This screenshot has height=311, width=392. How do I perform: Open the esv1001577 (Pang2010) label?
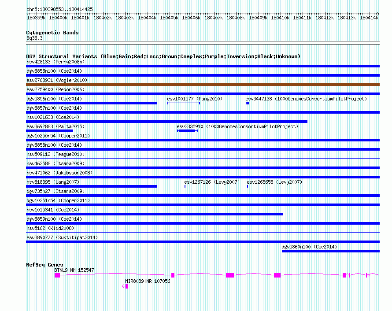click(195, 99)
